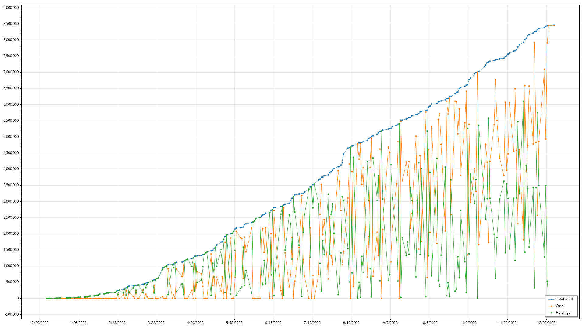Select the 2/23/2023 x-axis tick label
The width and height of the screenshot is (584, 328).
coord(117,323)
